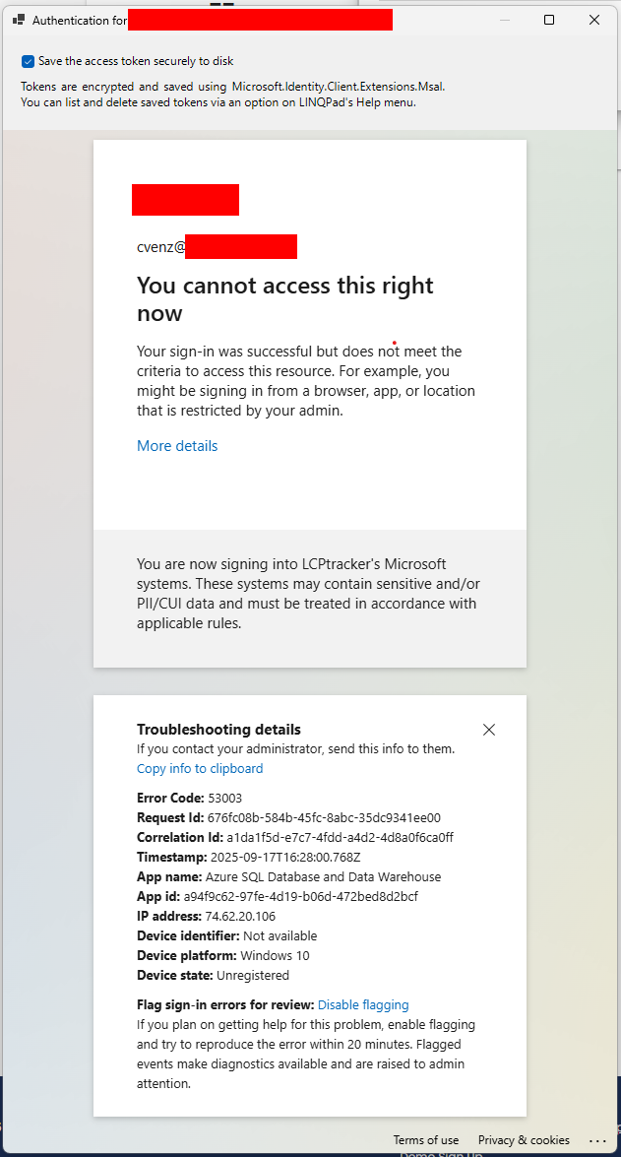Open the three-dot more options menu
This screenshot has height=1157, width=621.
(x=596, y=1140)
